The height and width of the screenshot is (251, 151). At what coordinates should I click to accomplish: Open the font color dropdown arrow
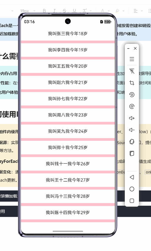109,11
